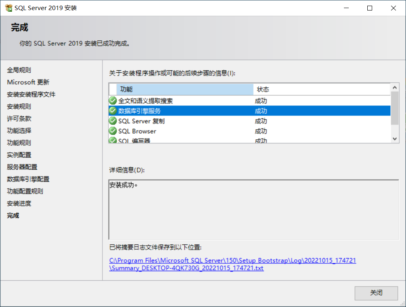406x307 pixels.
Task: Click the 安装规则 step
Action: coord(19,106)
